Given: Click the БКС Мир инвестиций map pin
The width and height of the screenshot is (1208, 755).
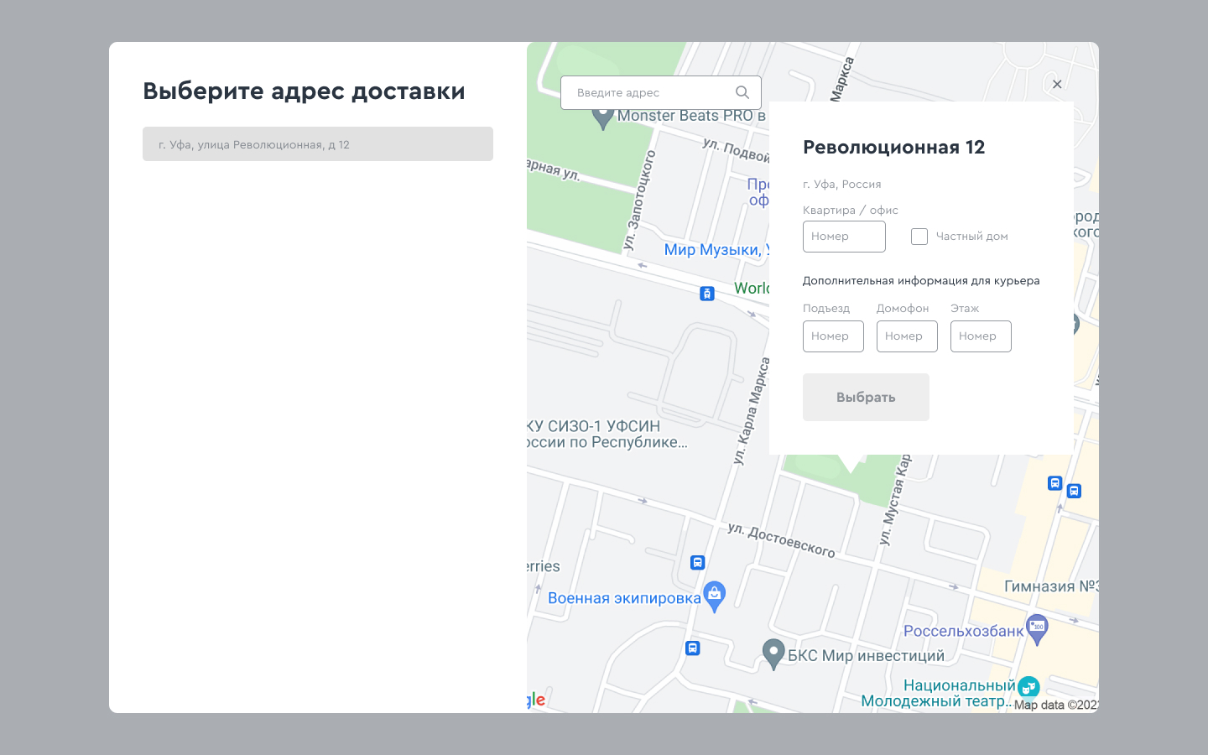Looking at the screenshot, I should (774, 651).
